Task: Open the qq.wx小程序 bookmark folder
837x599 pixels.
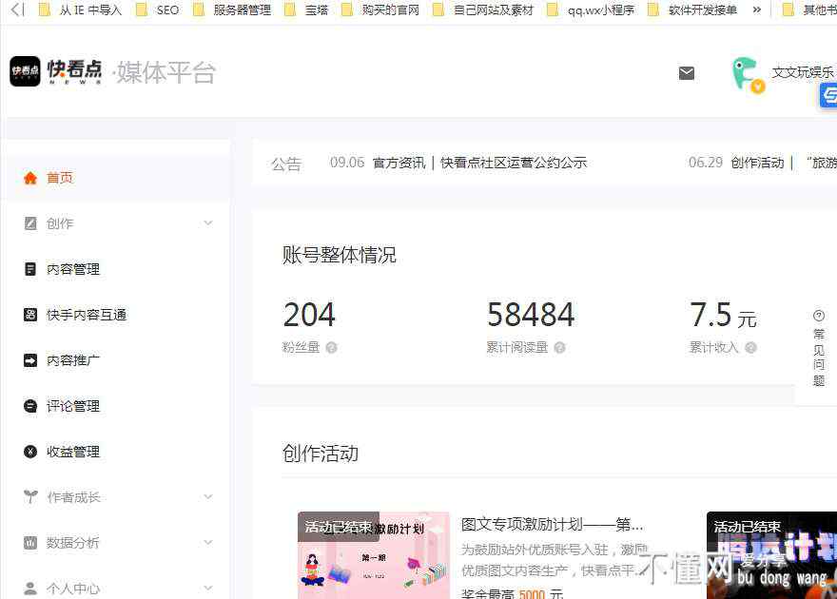Action: [591, 10]
